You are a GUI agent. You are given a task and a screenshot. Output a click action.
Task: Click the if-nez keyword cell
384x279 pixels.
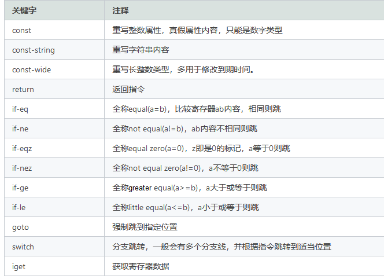point(23,168)
